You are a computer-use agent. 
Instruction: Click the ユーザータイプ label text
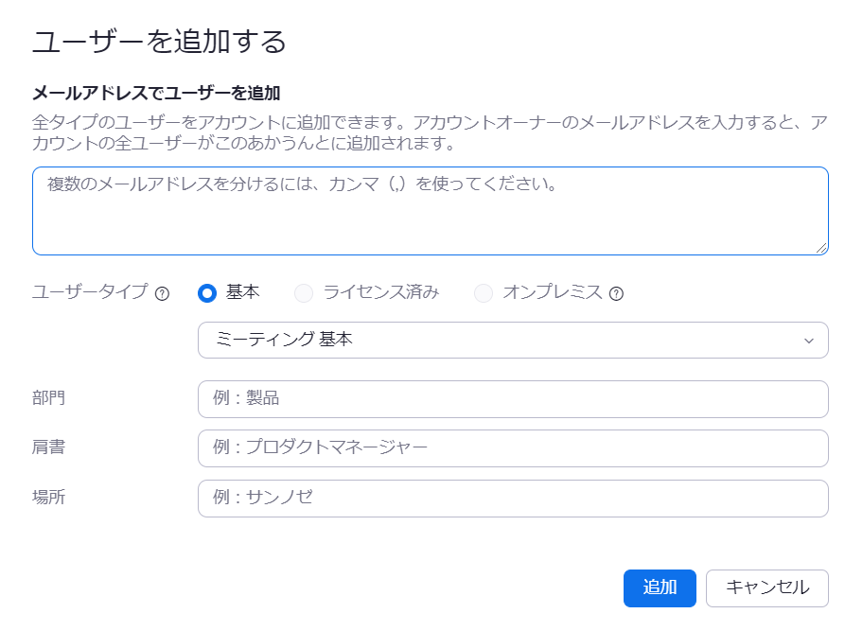tap(90, 291)
